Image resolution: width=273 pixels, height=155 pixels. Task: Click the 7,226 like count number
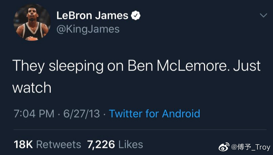click(101, 145)
